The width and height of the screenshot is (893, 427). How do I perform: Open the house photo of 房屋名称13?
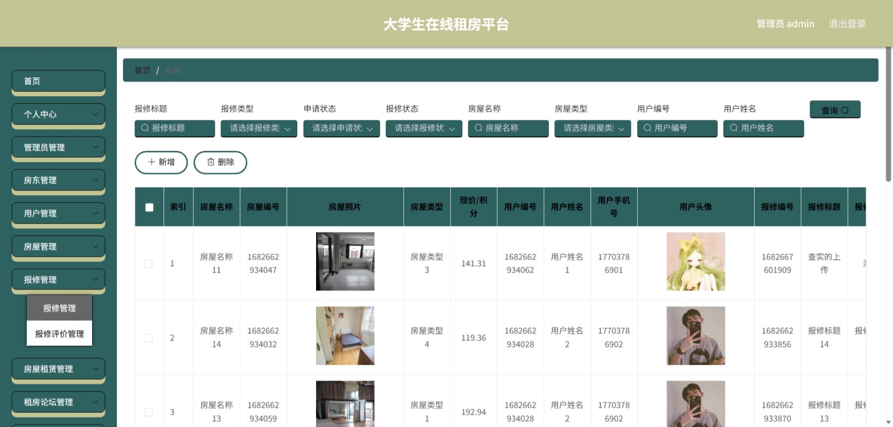tap(345, 404)
